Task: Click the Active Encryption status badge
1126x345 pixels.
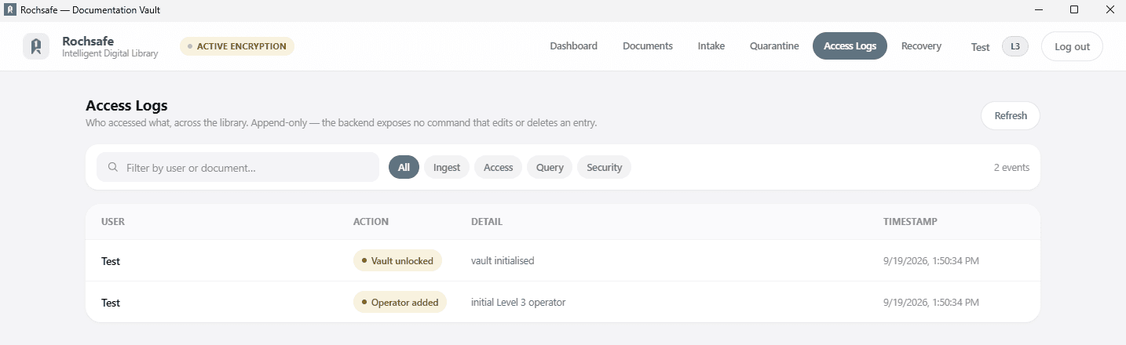Action: click(237, 46)
